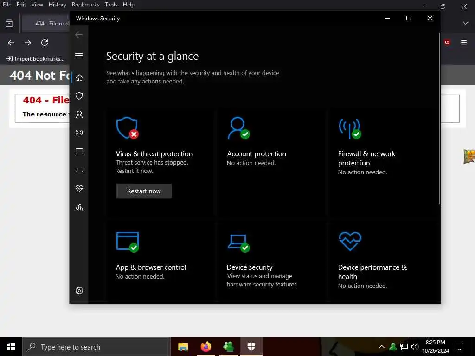The image size is (475, 356).
Task: Open Firewall & network antenna icon in sidebar
Action: click(x=79, y=133)
